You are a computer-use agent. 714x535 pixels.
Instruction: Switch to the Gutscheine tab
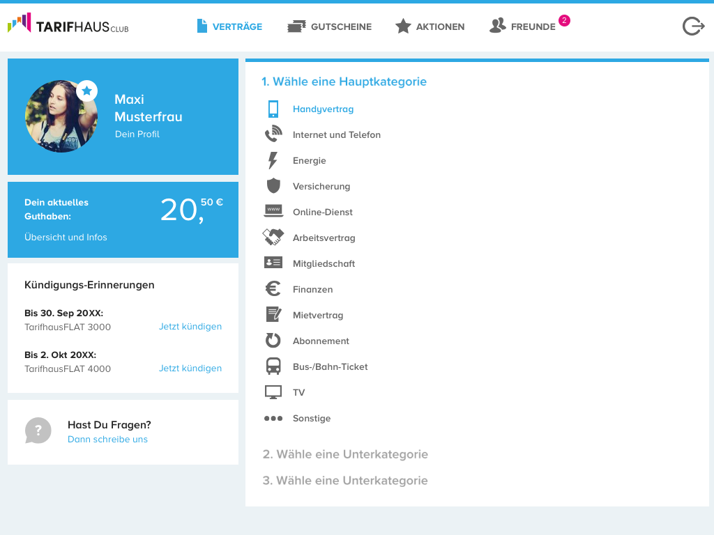click(329, 26)
